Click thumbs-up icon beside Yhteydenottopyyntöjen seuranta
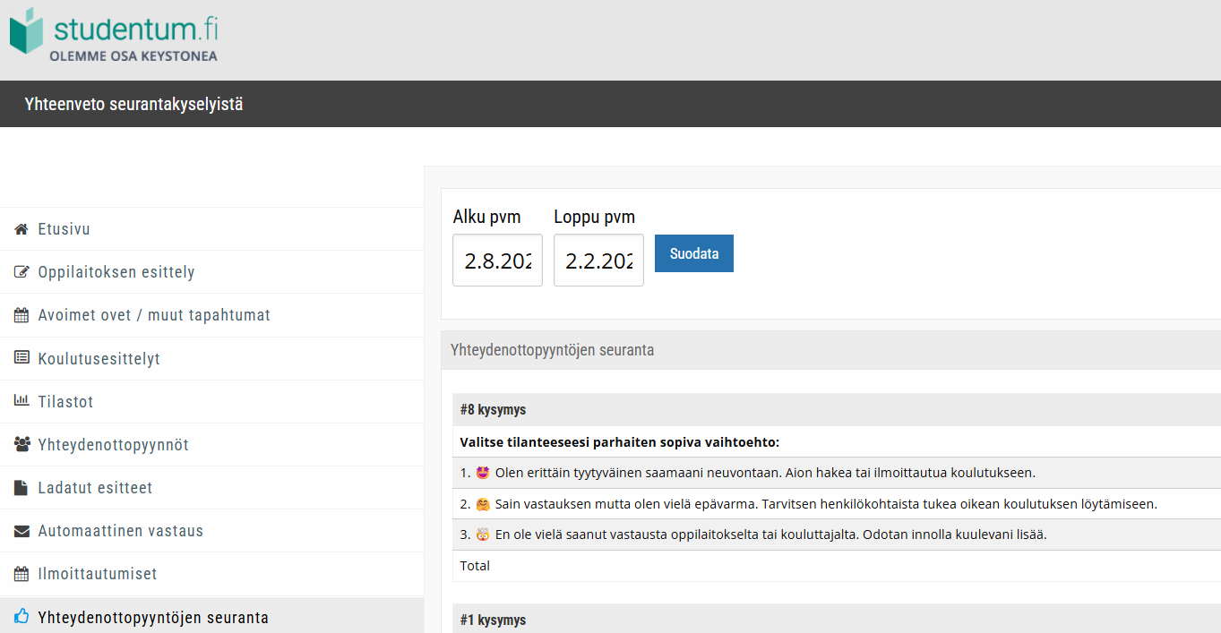The width and height of the screenshot is (1221, 633). coord(21,617)
